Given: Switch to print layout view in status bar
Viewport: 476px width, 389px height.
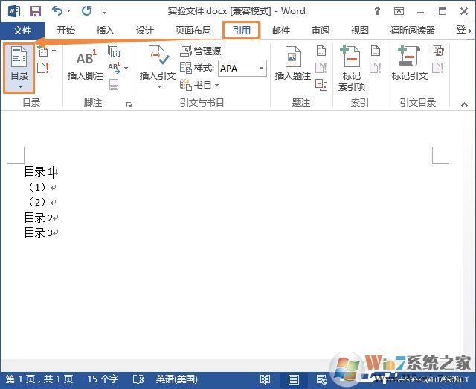Looking at the screenshot, I should click(x=294, y=379).
